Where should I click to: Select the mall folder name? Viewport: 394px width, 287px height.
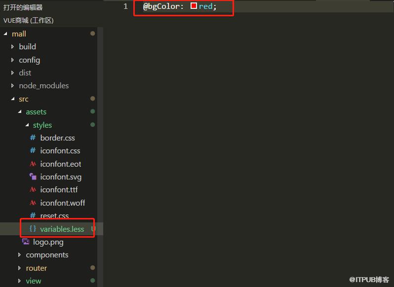[x=19, y=34]
